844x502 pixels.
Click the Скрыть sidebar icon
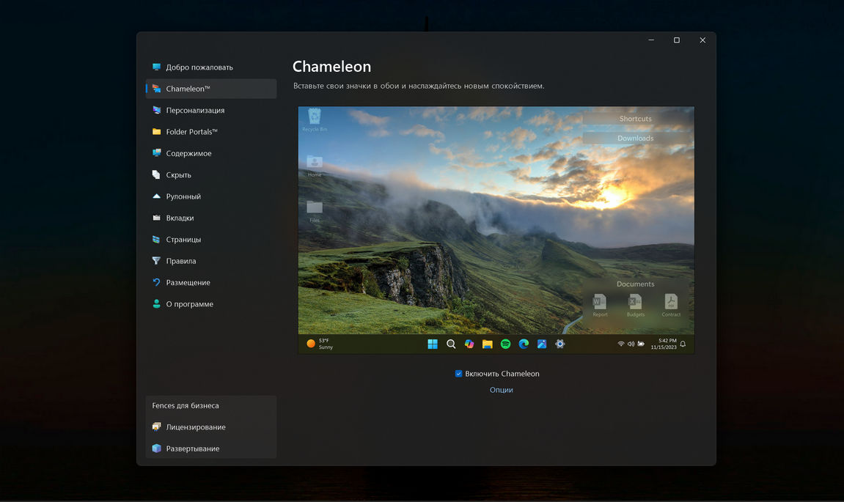point(156,175)
